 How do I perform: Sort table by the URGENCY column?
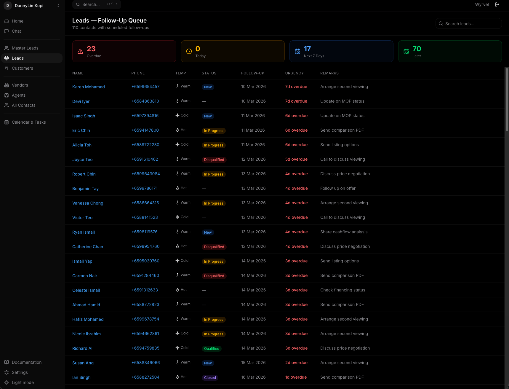click(294, 73)
